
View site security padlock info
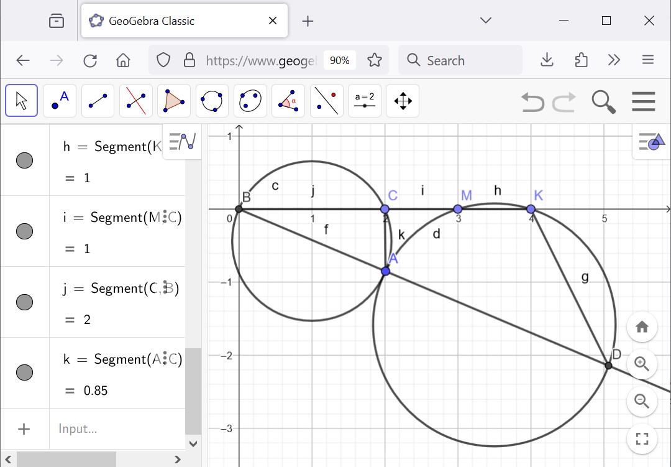(x=189, y=60)
